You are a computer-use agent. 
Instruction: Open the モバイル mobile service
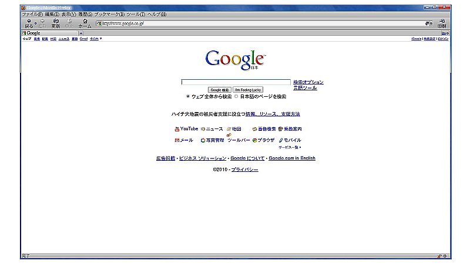point(290,140)
